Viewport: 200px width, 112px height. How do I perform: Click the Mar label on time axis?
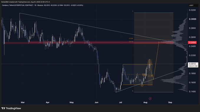(x=23, y=102)
